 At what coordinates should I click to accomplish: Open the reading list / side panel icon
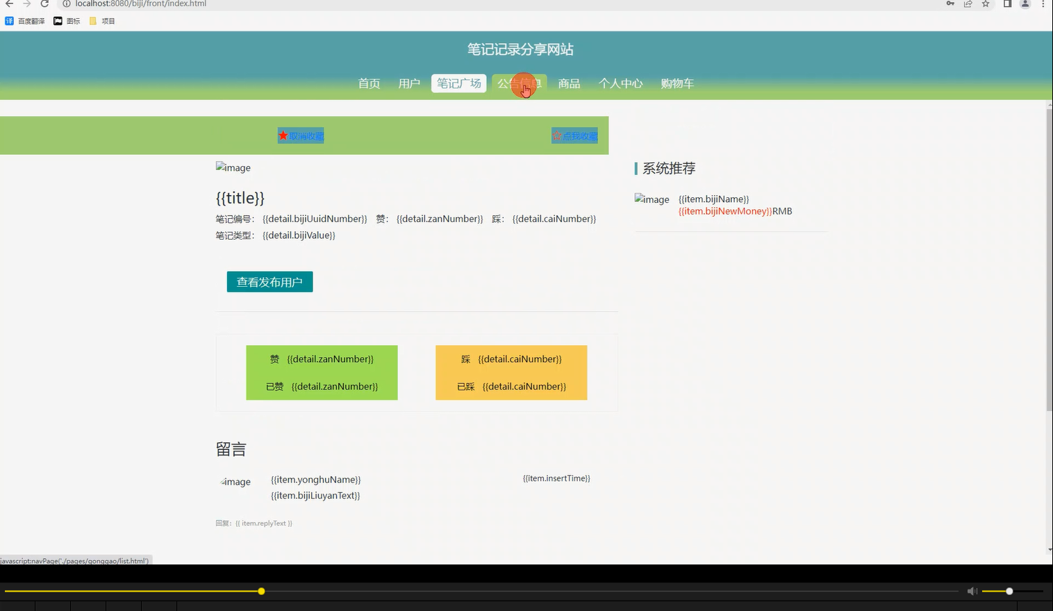tap(1006, 4)
